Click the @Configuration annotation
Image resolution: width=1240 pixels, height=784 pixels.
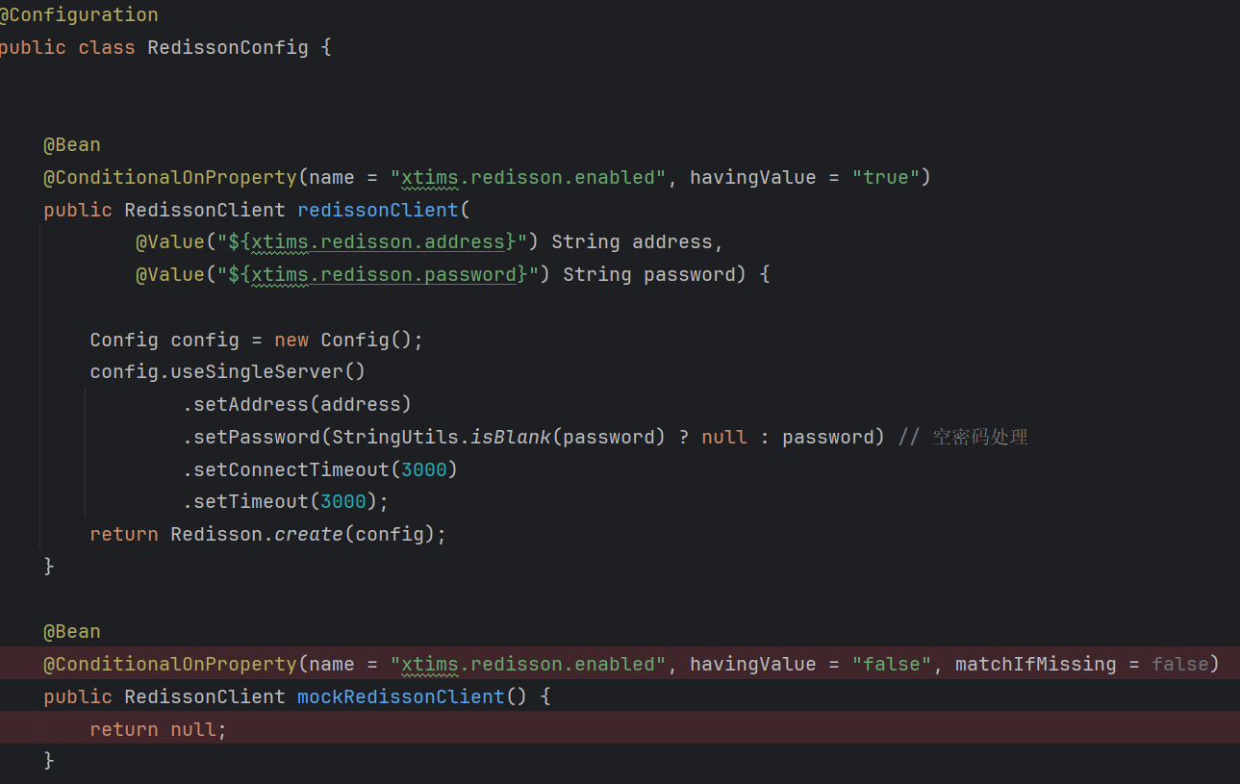[x=79, y=14]
